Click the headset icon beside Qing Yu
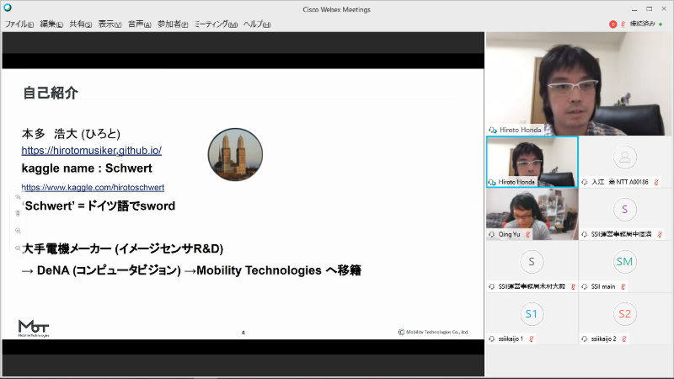This screenshot has height=379, width=674. (x=492, y=234)
